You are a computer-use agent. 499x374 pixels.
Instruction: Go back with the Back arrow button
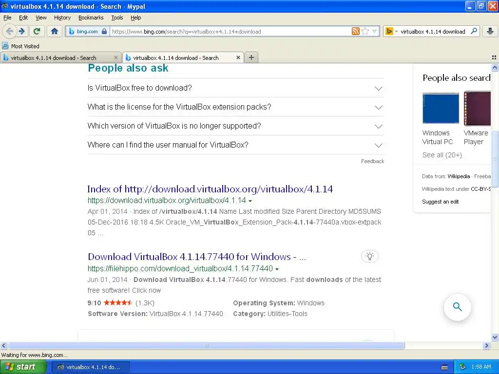click(9, 31)
